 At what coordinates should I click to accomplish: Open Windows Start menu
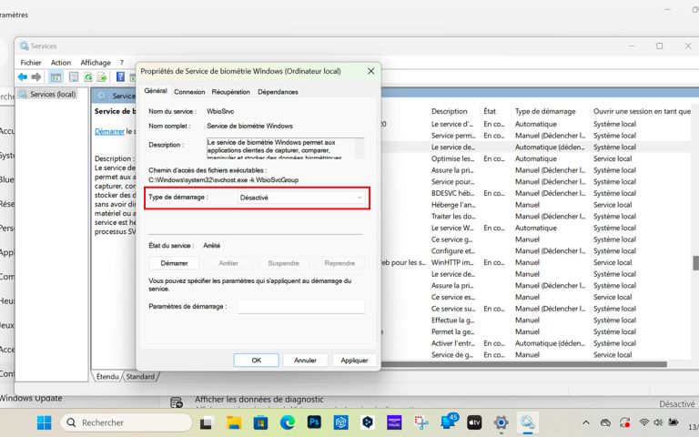[44, 422]
